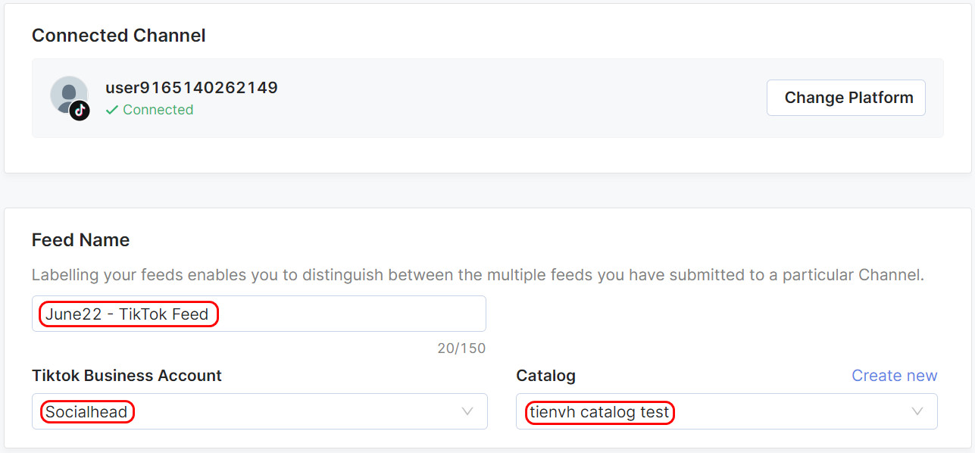Click the TikTok logo badge on avatar

pos(80,111)
